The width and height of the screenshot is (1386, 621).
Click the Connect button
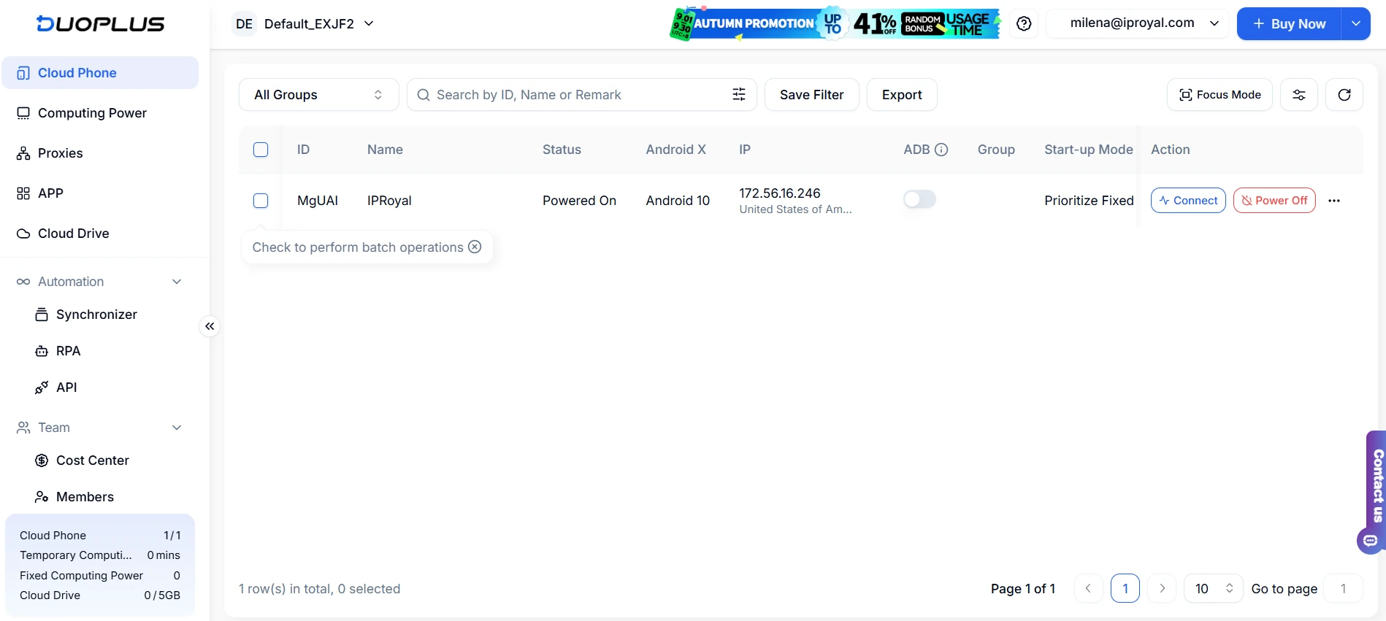point(1187,201)
